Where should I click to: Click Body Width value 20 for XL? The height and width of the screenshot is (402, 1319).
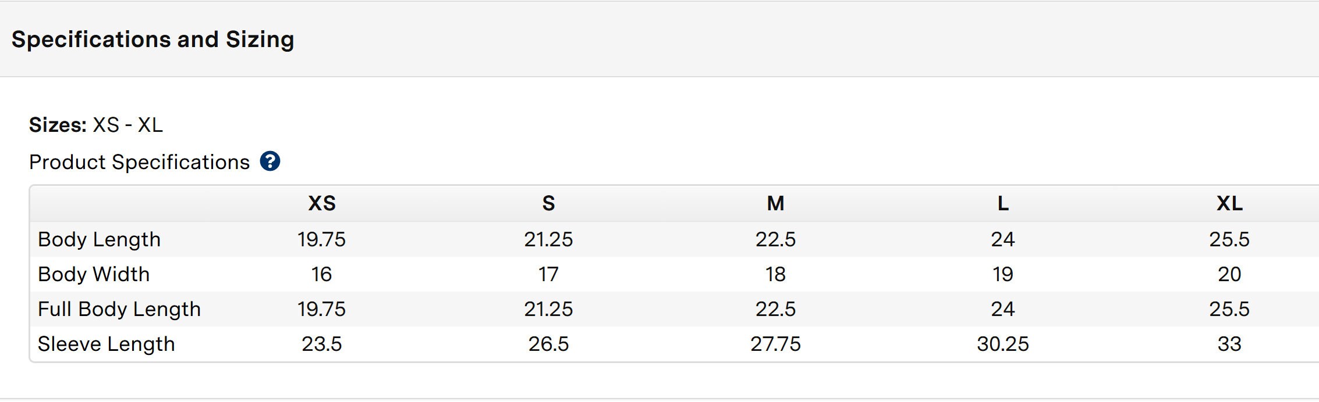(1229, 274)
